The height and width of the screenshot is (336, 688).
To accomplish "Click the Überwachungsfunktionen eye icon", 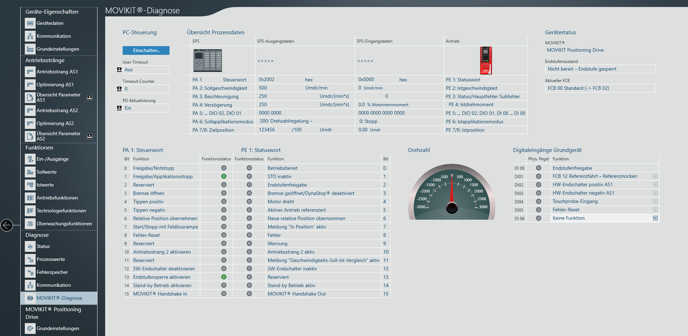I will [30, 224].
